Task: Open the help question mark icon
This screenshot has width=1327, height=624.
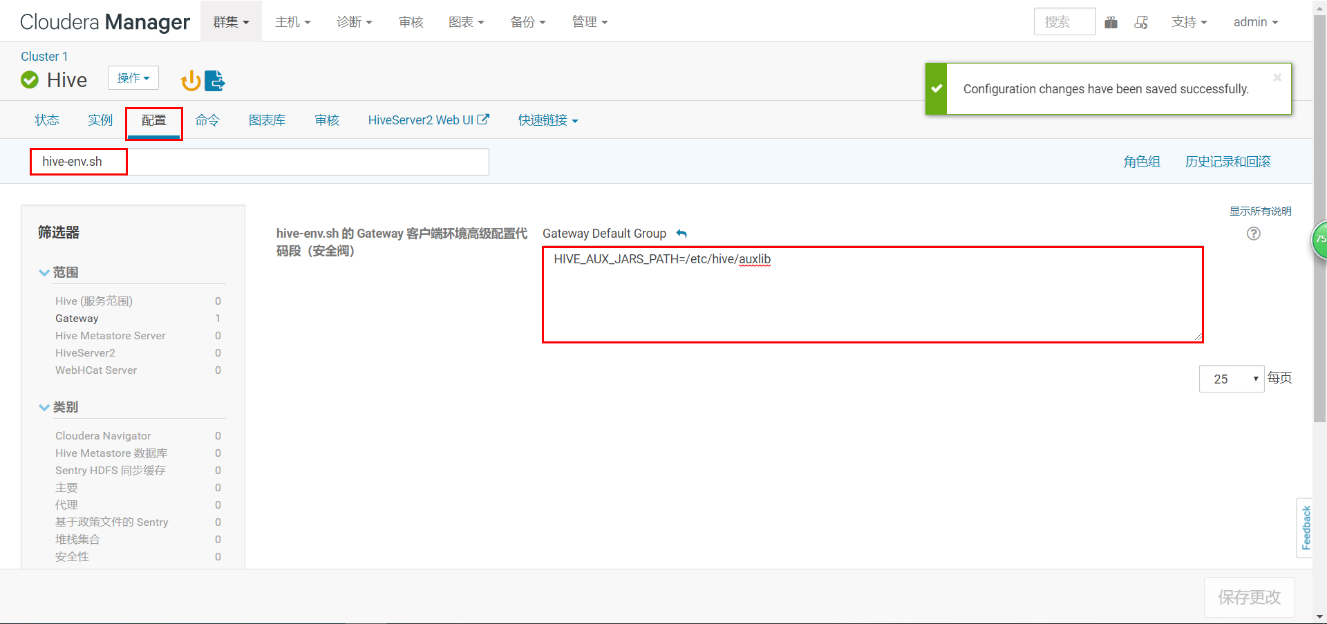Action: (x=1253, y=234)
